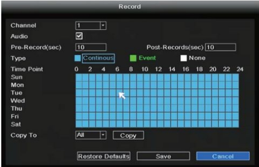Click the Post-Records seconds input field
Viewport: 259px width, 167px height.
[220, 48]
